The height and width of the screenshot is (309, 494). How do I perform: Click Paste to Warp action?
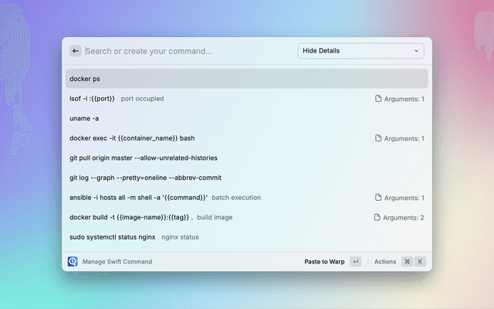(x=324, y=262)
